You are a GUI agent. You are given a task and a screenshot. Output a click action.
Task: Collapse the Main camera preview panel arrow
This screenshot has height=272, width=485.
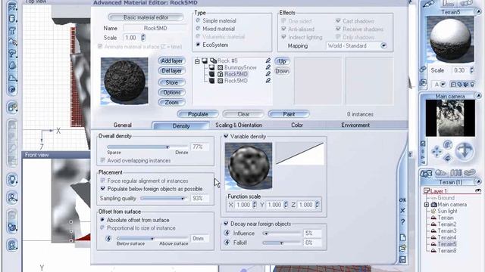click(479, 96)
